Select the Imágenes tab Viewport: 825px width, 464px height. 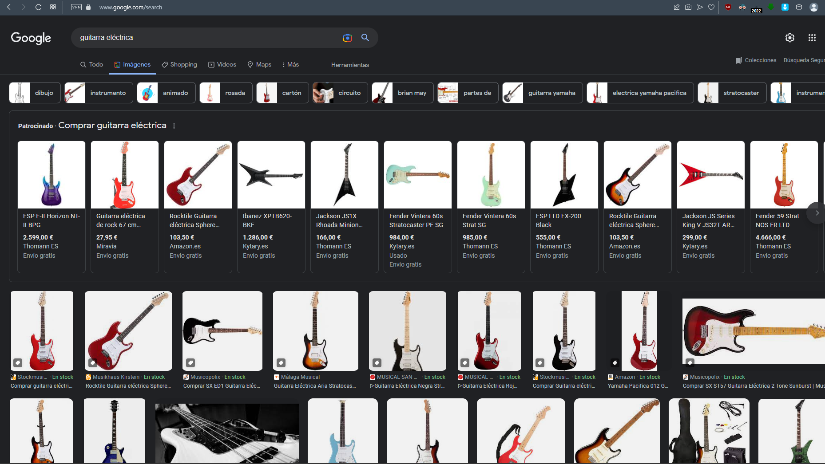click(132, 65)
